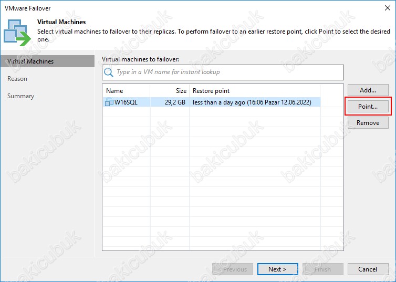Image resolution: width=396 pixels, height=282 pixels.
Task: Go to the Reason wizard step
Action: click(17, 79)
